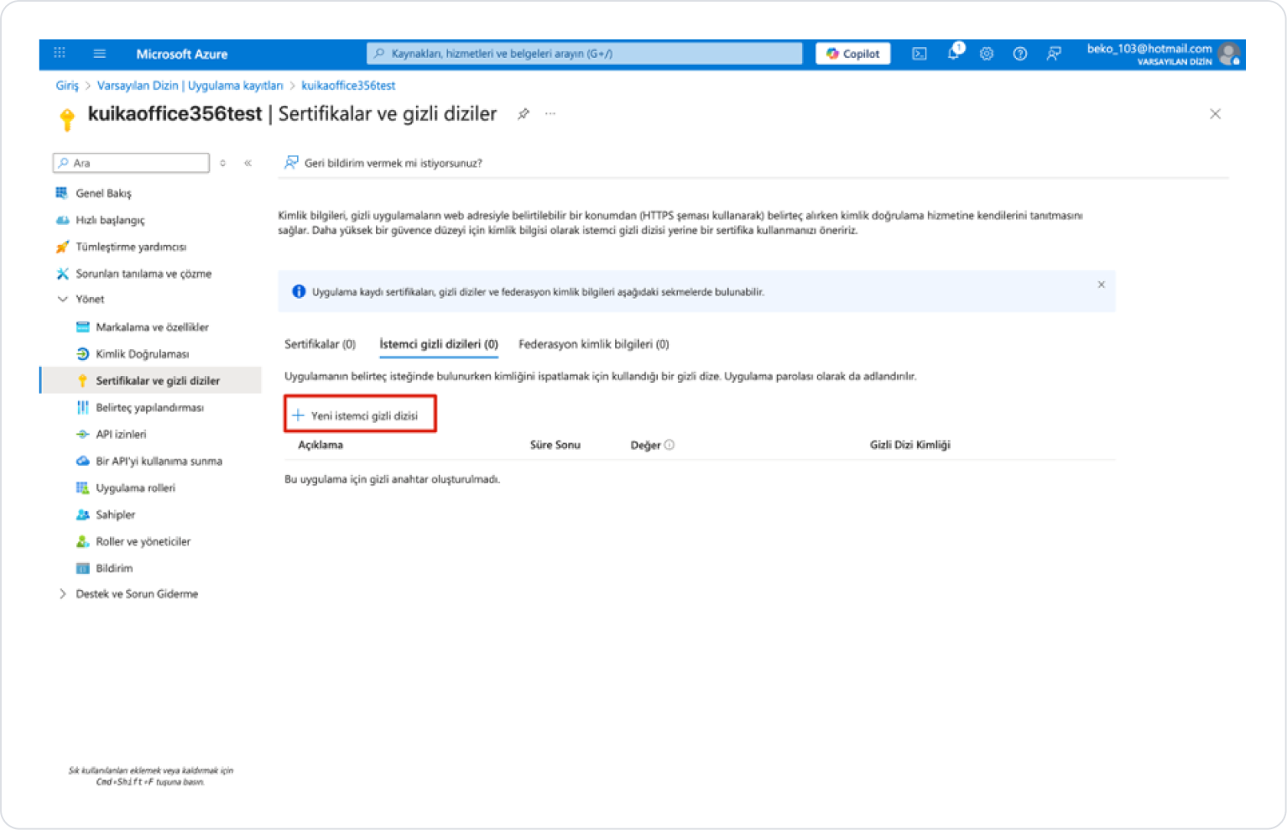The height and width of the screenshot is (830, 1287).
Task: Click the Süre Sonu column header
Action: 555,445
